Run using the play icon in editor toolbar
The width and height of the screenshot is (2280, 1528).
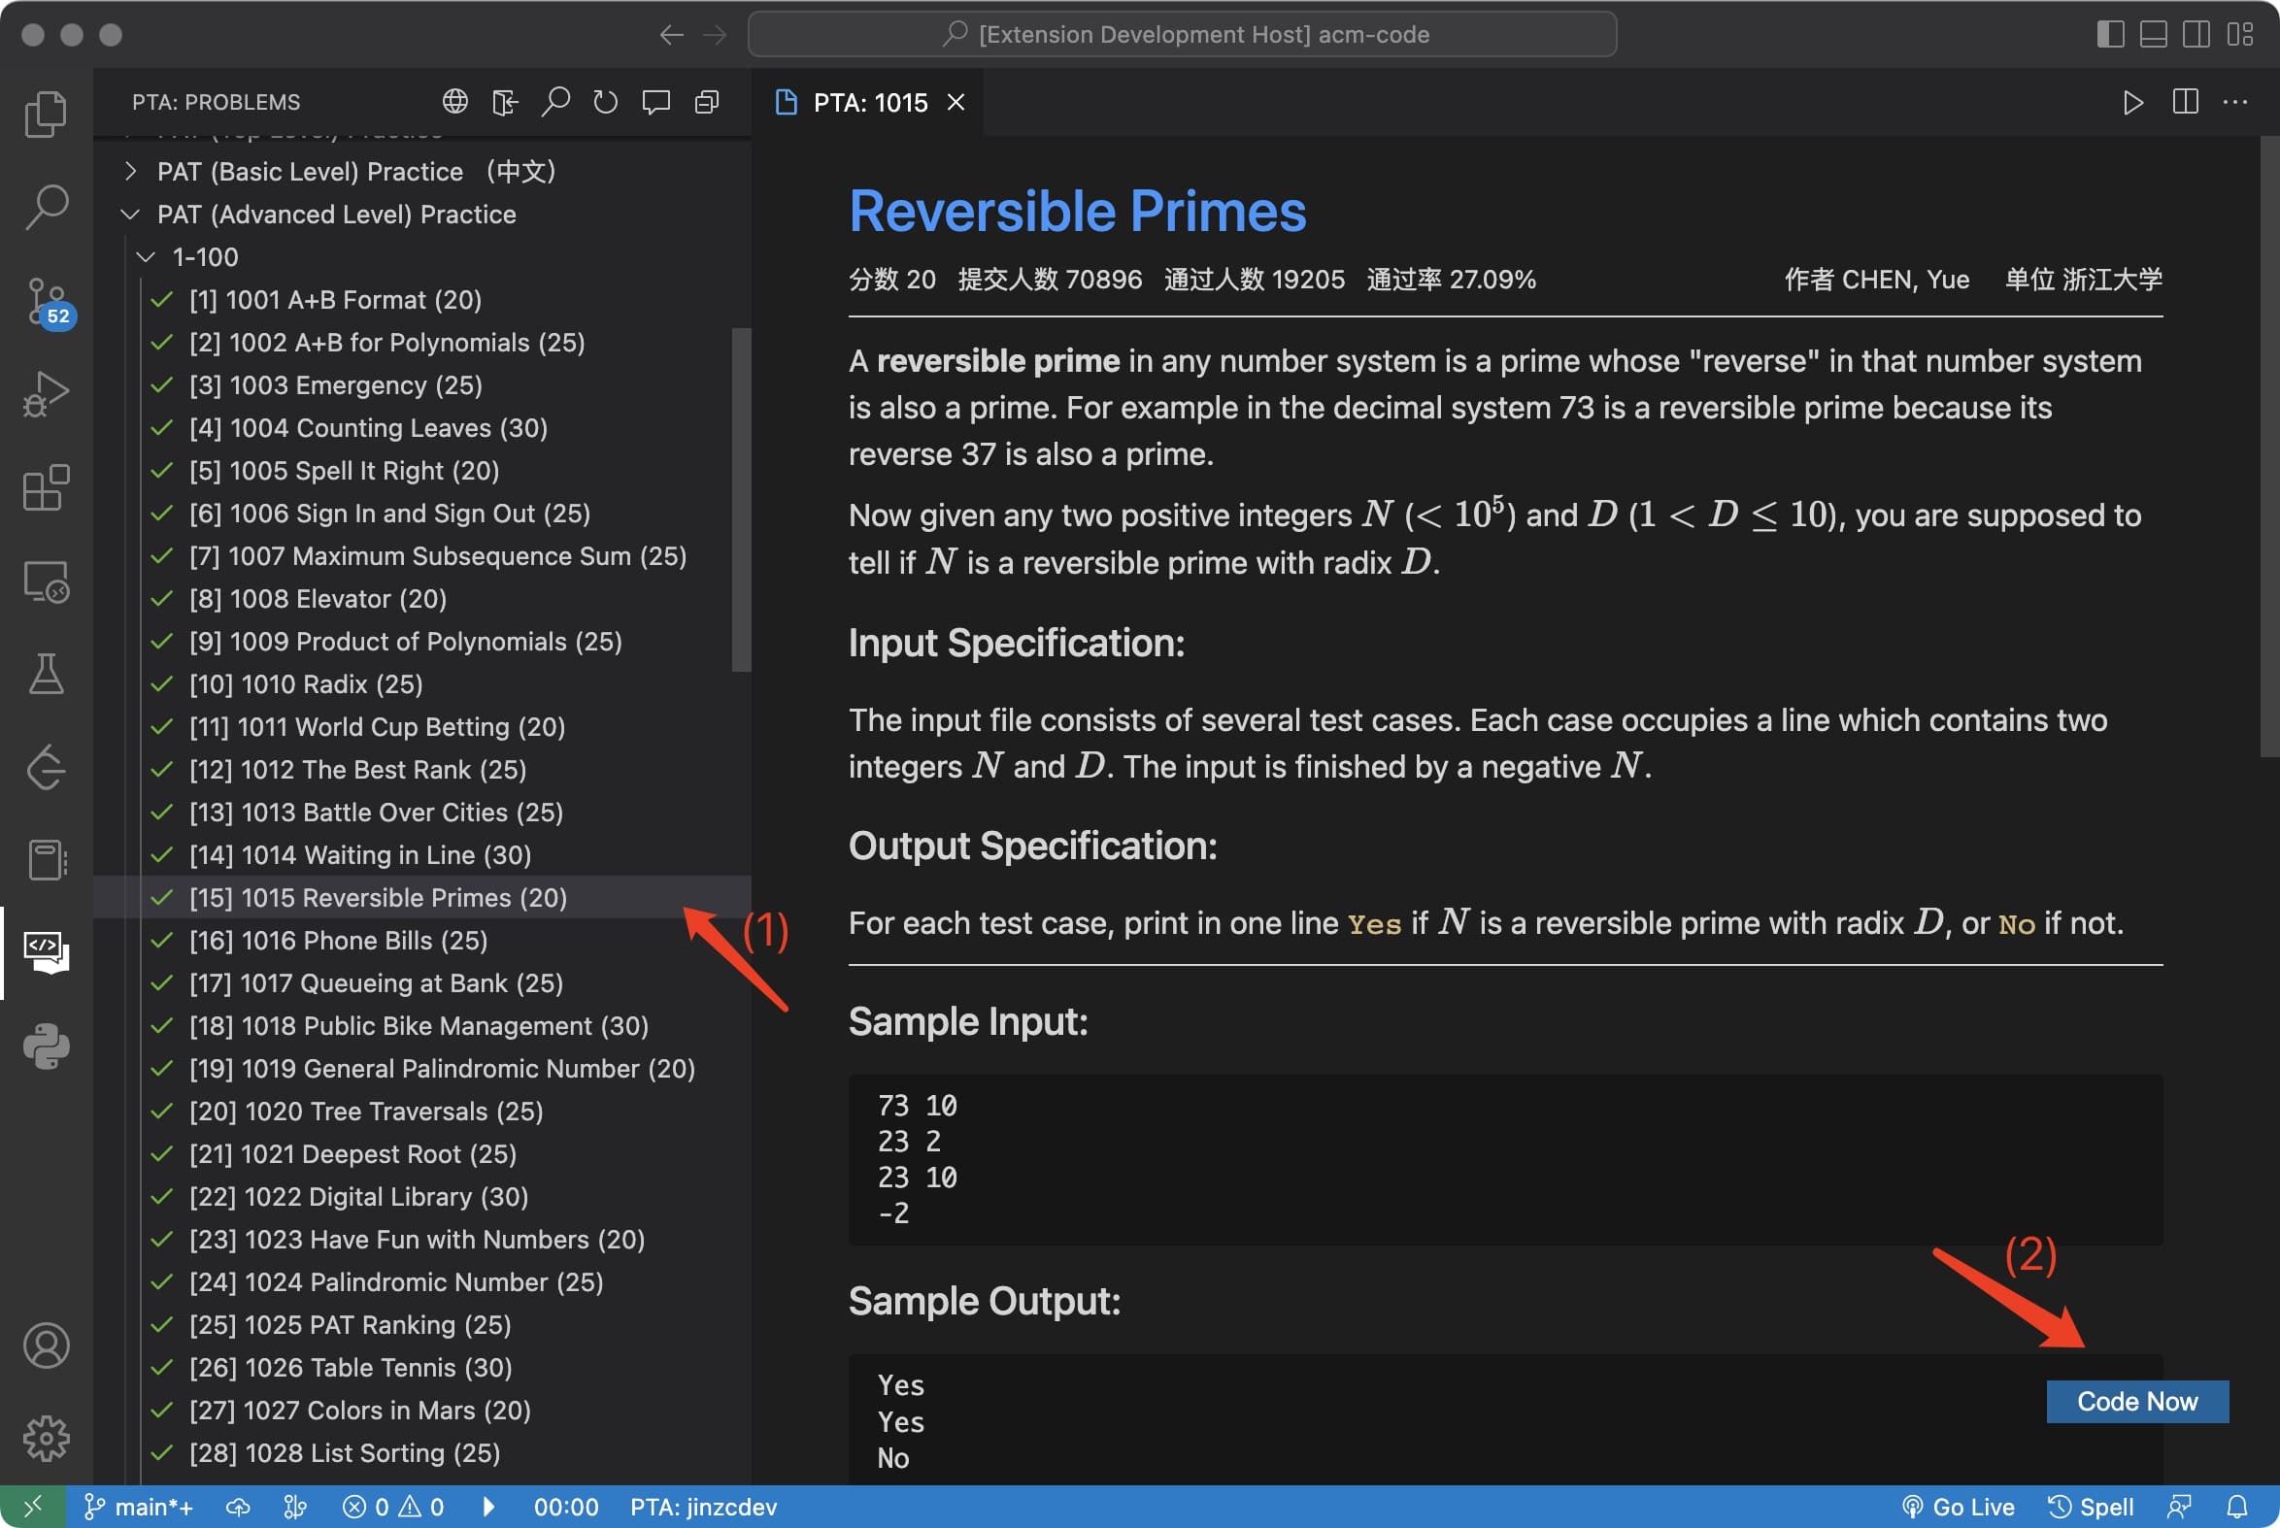click(2132, 102)
